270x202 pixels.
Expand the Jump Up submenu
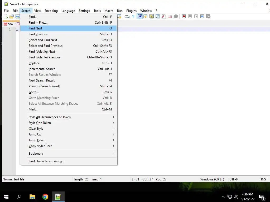click(x=68, y=134)
